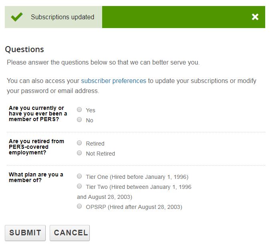Click the 'What plan are you a member of' label
The width and height of the screenshot is (272, 245).
(x=36, y=177)
